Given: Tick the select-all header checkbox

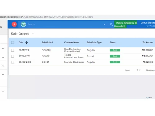Looking at the screenshot, I should click(13, 42).
